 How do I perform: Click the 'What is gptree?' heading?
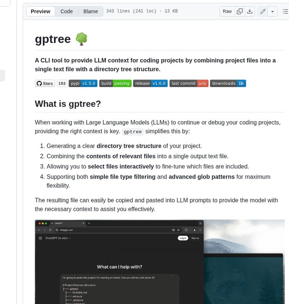point(68,104)
